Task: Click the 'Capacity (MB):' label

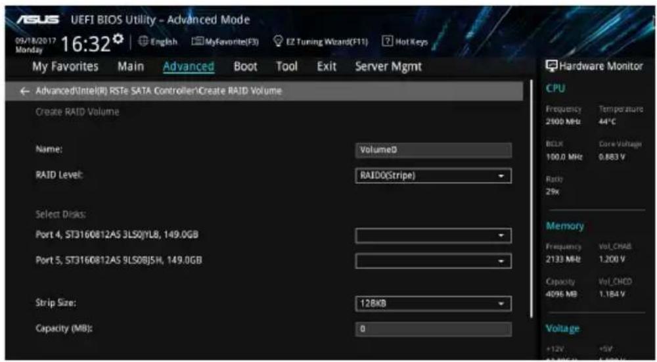Action: [x=64, y=328]
